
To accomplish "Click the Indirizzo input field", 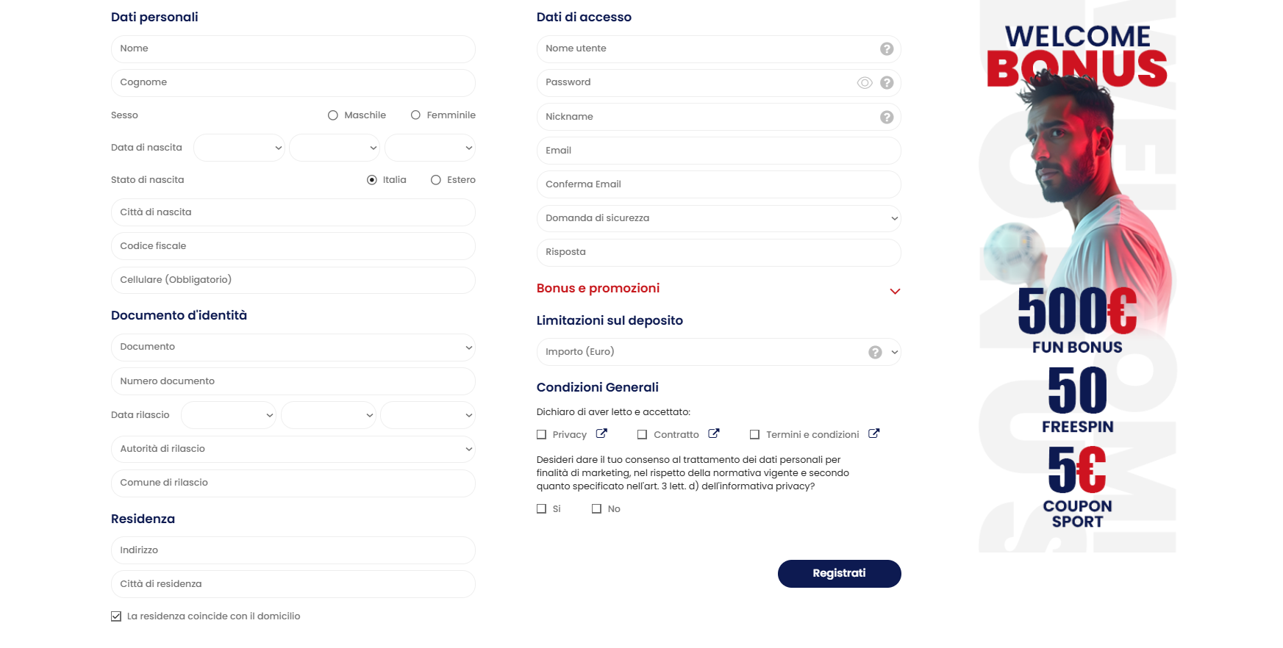I will click(293, 550).
